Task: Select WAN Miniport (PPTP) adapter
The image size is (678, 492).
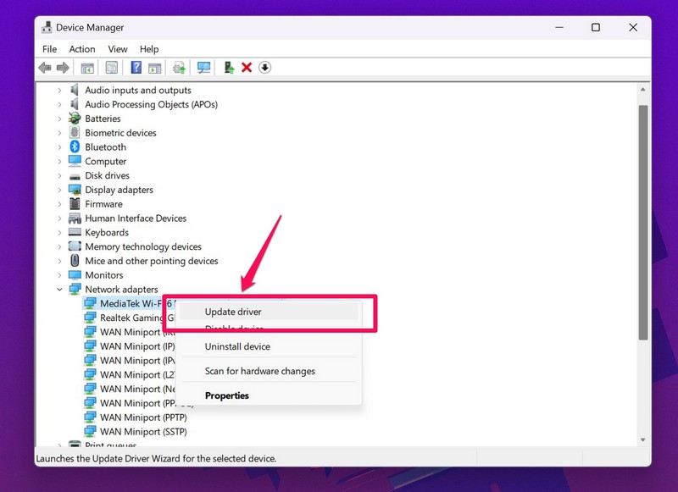Action: click(x=142, y=417)
